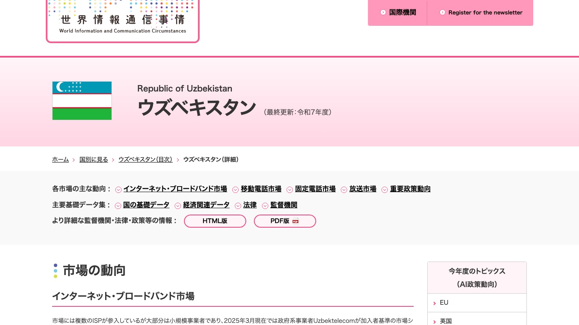Open Register for the newsletter

(x=485, y=12)
